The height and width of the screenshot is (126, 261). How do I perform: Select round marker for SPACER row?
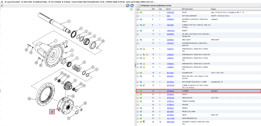(x=138, y=105)
